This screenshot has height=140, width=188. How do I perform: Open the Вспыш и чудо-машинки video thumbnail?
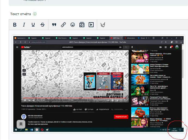[140, 112]
